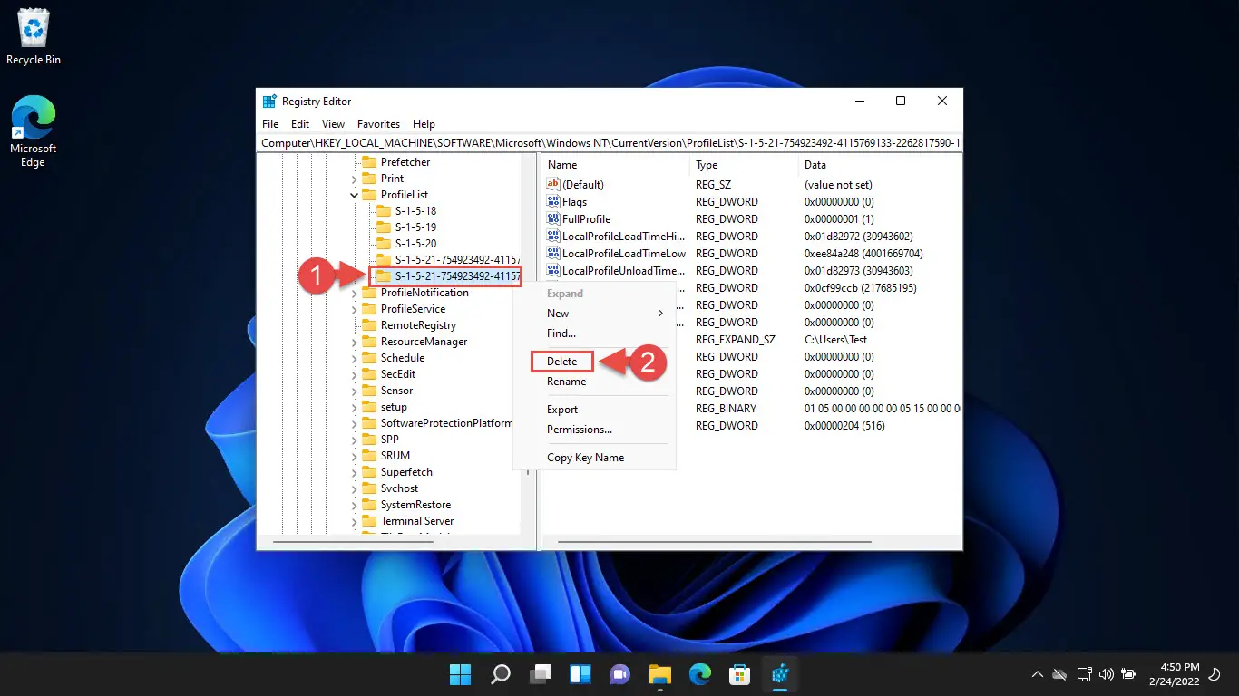Select the Prefetcher folder icon
1239x696 pixels.
(x=368, y=162)
